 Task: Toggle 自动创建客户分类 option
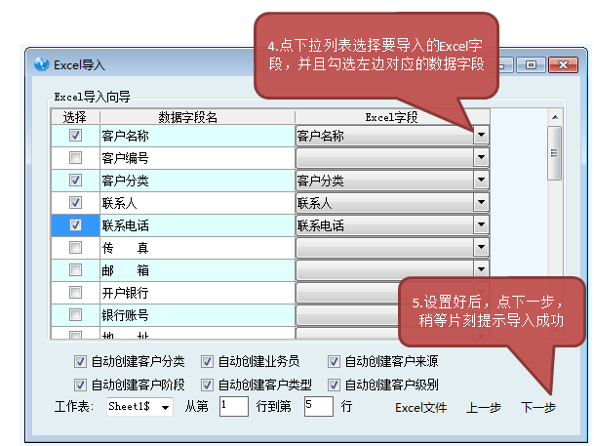(81, 361)
